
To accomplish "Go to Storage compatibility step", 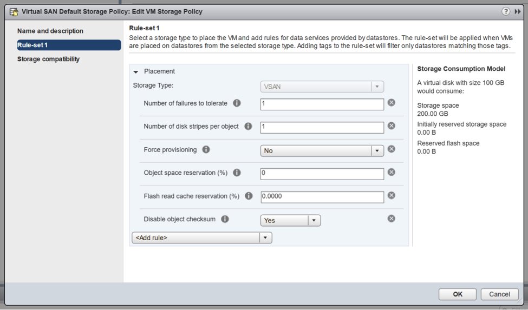I will (49, 59).
